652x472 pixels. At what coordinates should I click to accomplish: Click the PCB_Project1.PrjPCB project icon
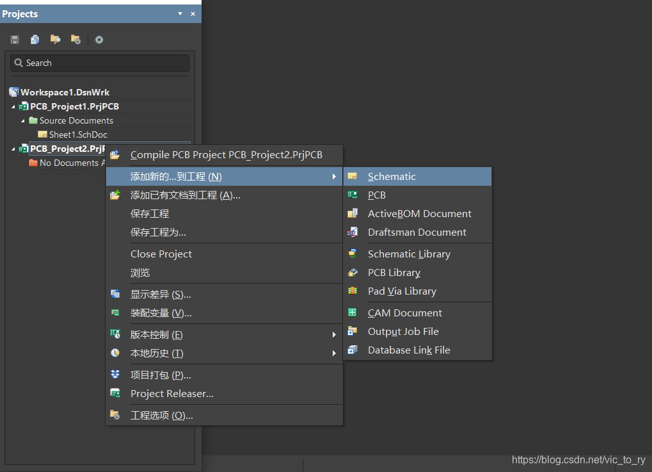[x=24, y=106]
